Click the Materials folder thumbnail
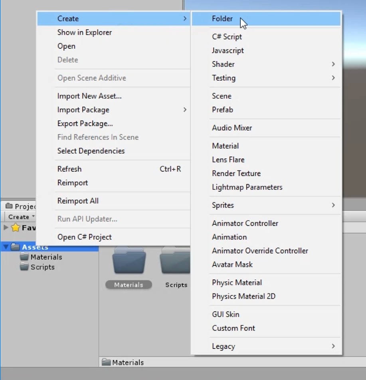The image size is (366, 380). [x=129, y=260]
